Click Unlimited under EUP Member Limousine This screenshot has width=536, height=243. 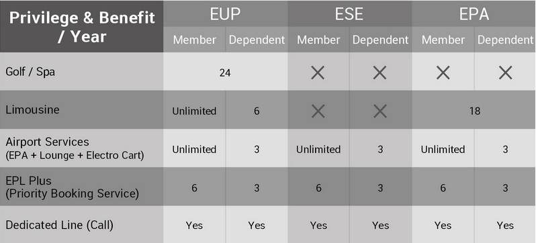(194, 111)
